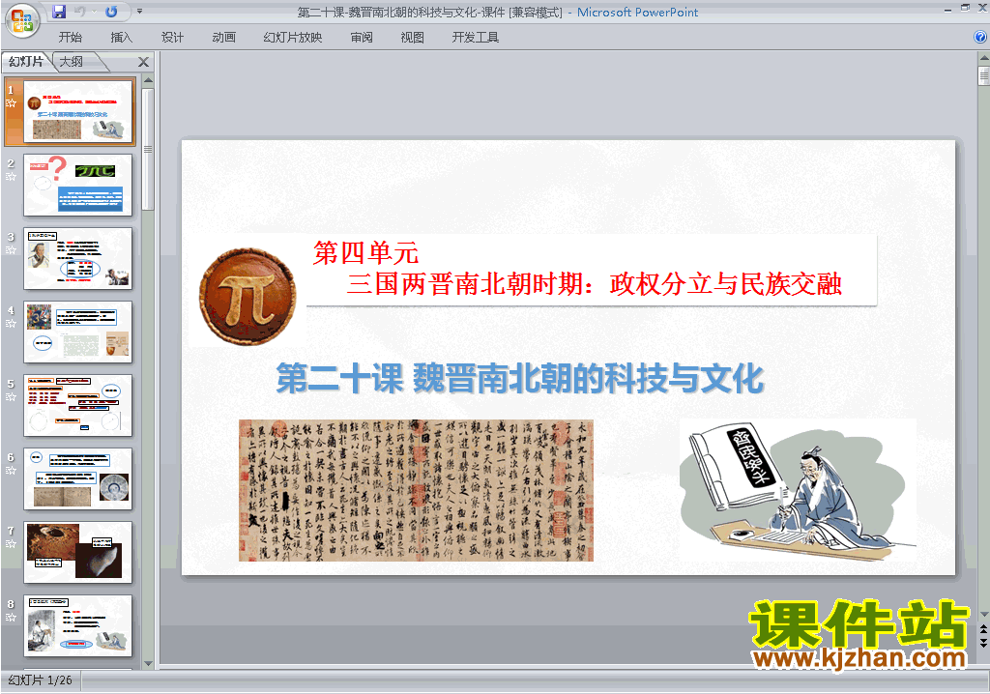Click animation star icon under slide 5
Image resolution: width=990 pixels, height=694 pixels.
pos(11,396)
